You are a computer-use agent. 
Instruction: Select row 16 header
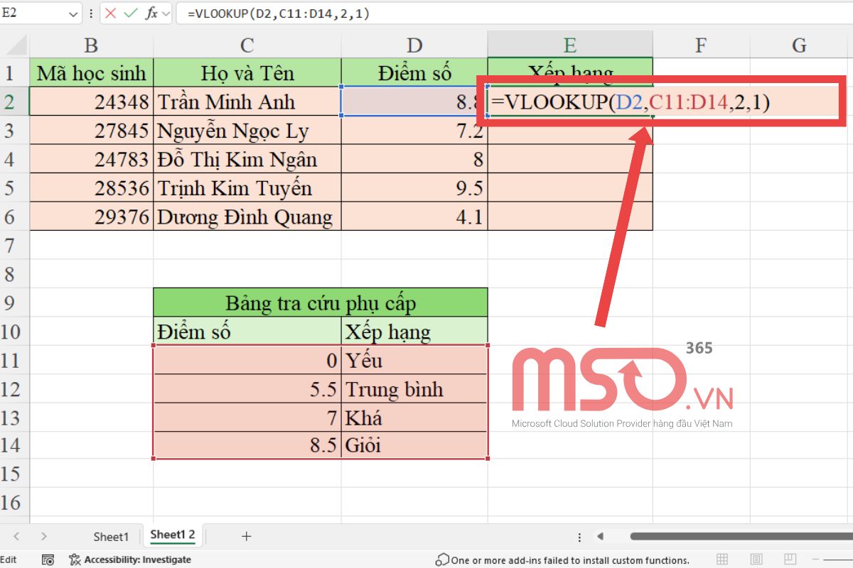point(14,503)
